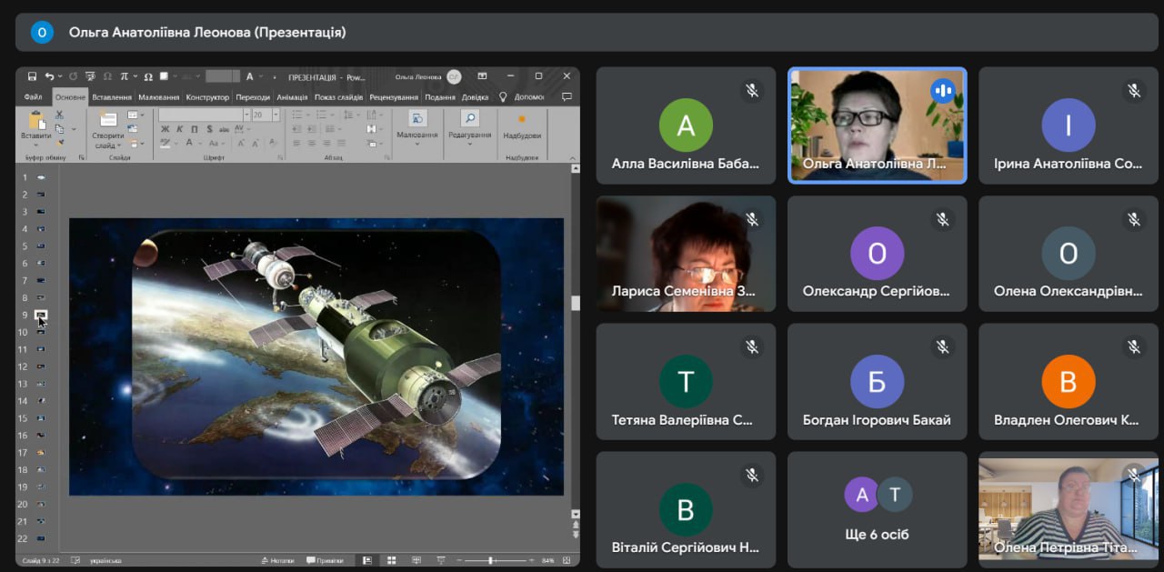Image resolution: width=1164 pixels, height=572 pixels.
Task: Switch to Reading view in status bar
Action: (x=416, y=560)
